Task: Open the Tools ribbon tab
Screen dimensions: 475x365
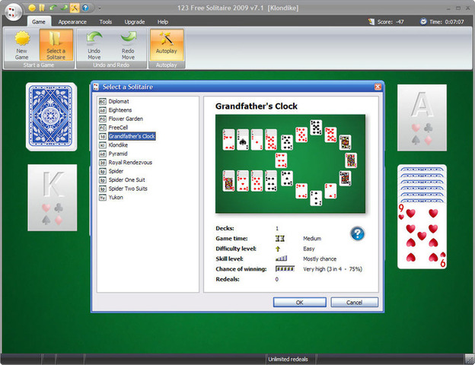Action: (106, 22)
